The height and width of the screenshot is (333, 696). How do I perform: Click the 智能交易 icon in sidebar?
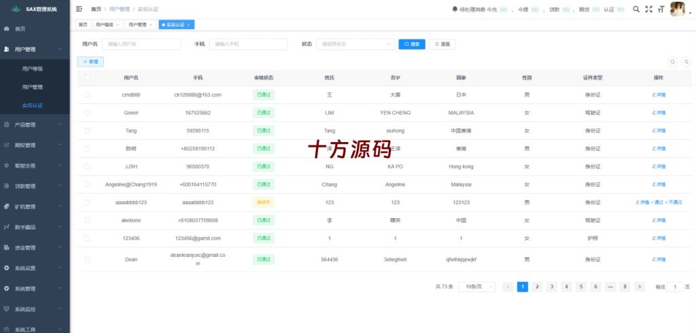pos(7,166)
